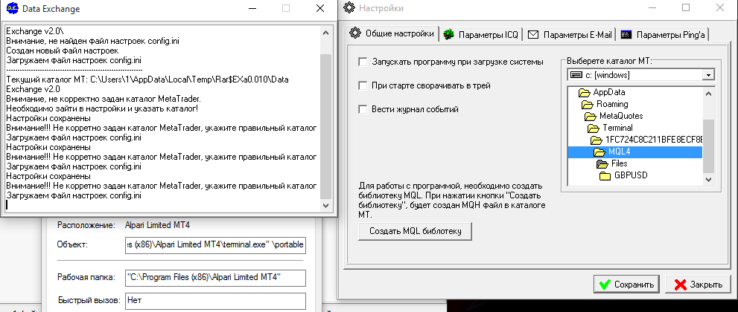Screen dimensions: 738x312
Task: Click the gear icon on the Общие настройки tab
Action: click(356, 33)
